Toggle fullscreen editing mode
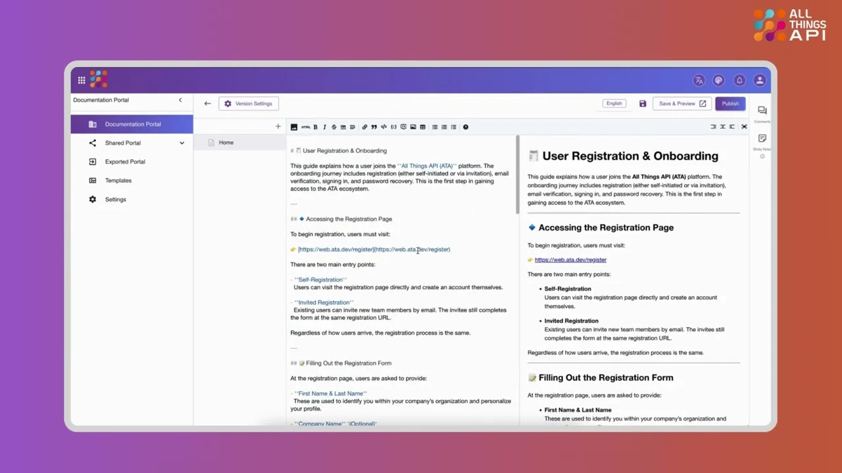The image size is (842, 473). (744, 127)
